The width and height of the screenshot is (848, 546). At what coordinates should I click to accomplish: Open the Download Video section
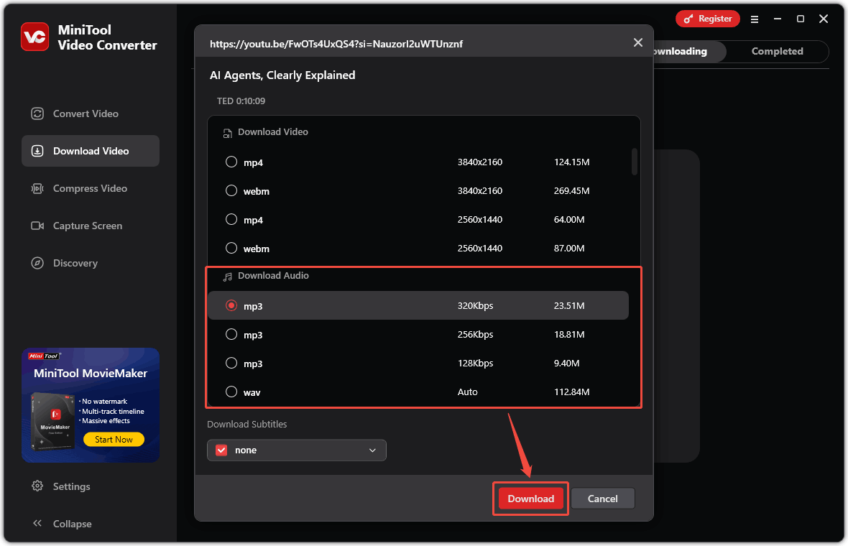pos(91,151)
